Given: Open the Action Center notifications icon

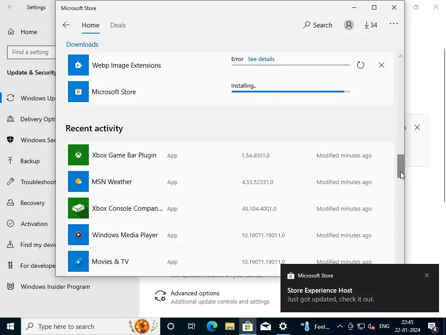Looking at the screenshot, I should tap(432, 326).
